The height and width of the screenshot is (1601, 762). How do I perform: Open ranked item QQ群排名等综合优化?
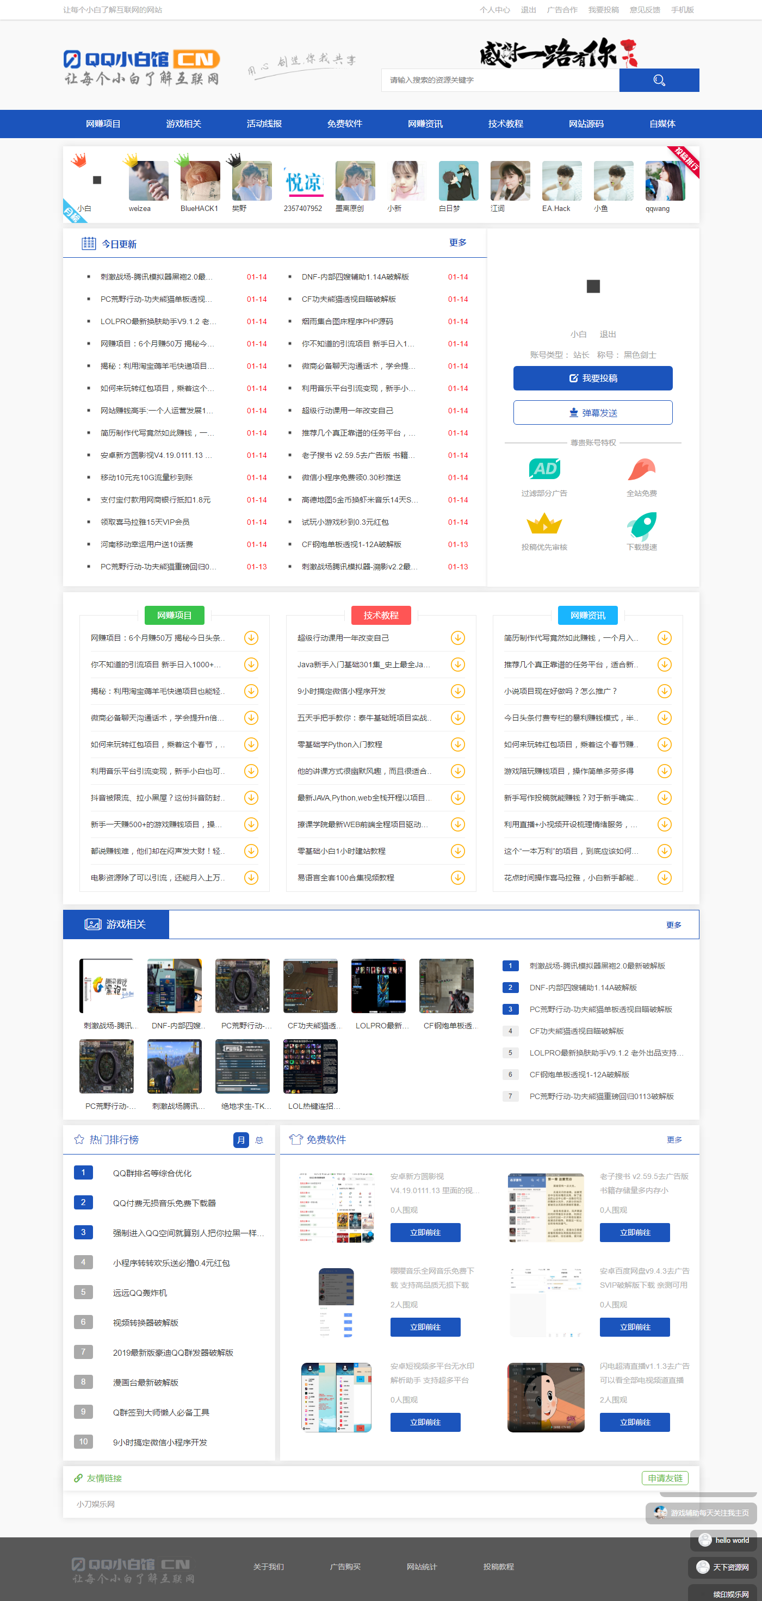[152, 1174]
